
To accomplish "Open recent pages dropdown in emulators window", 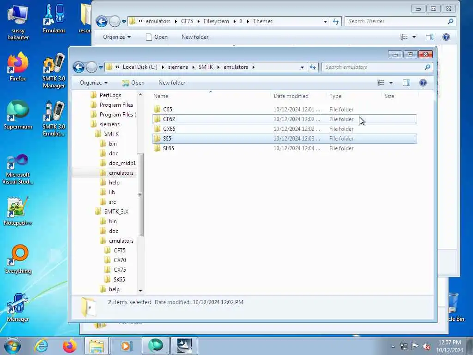I will tap(101, 67).
